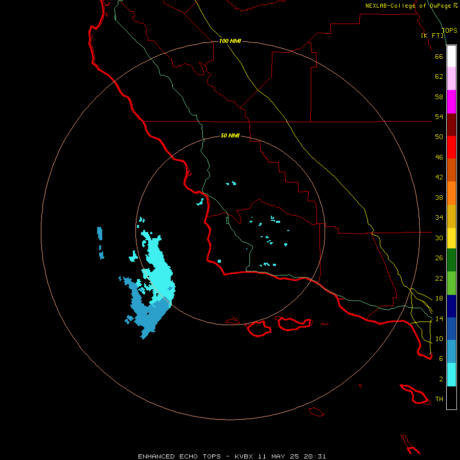Viewport: 460px width, 460px height.
Task: Click the dark green legend swatch
Action: 451,260
